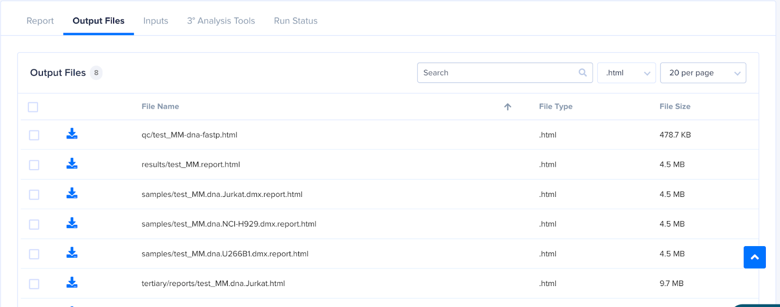
Task: Tick the Jurkat.dmx.report.html row checkbox
Action: (34, 194)
